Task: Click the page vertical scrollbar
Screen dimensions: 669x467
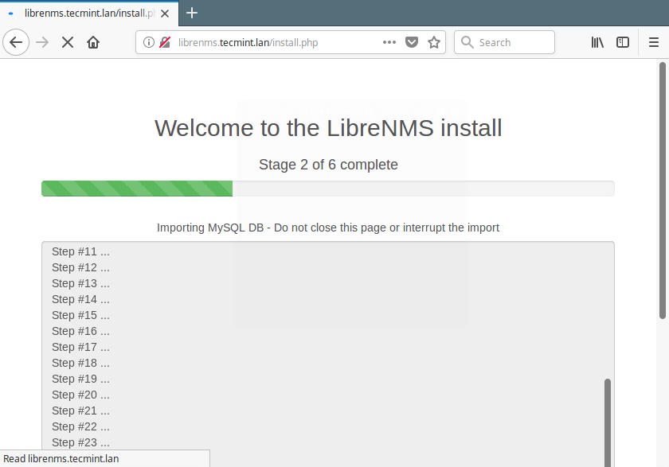Action: [662, 190]
